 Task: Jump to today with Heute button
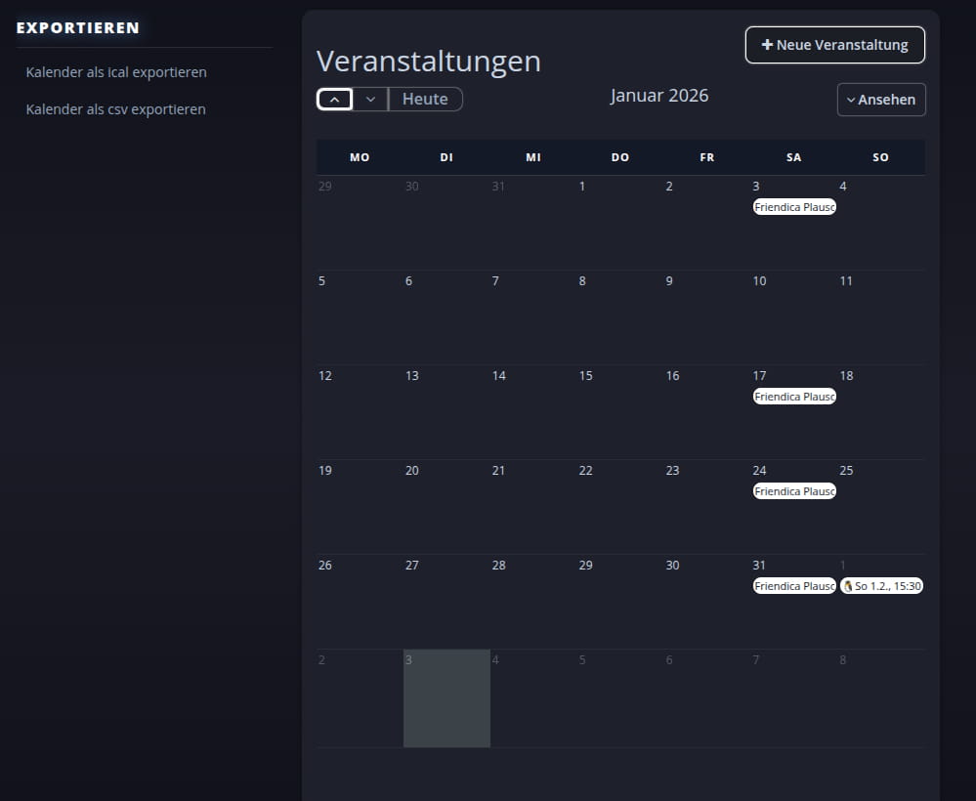coord(425,100)
